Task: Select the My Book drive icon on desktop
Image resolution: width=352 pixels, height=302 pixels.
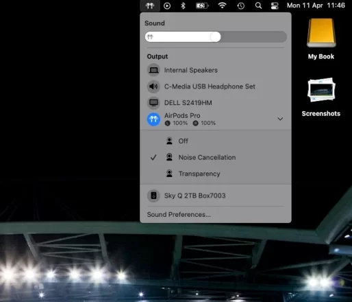Action: pyautogui.click(x=321, y=33)
